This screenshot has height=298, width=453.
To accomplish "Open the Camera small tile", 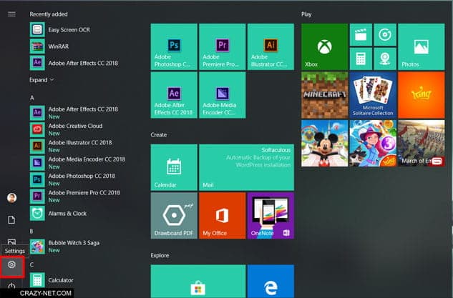I will pos(385,59).
